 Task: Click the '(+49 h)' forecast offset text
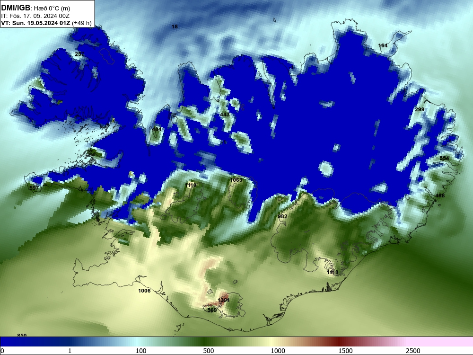coord(81,23)
